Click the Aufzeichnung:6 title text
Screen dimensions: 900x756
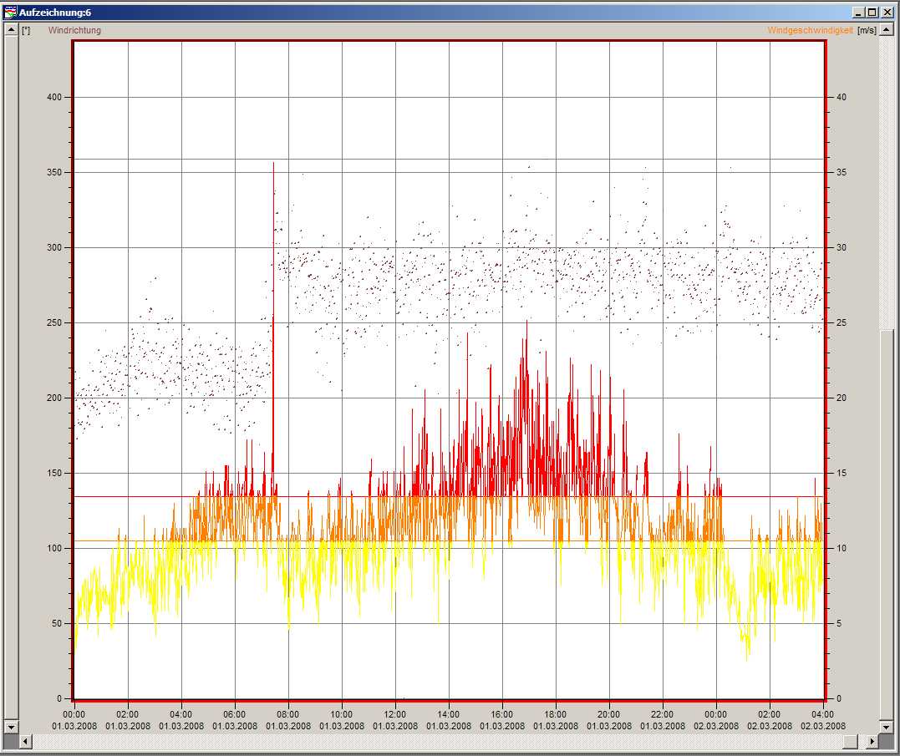coord(55,13)
